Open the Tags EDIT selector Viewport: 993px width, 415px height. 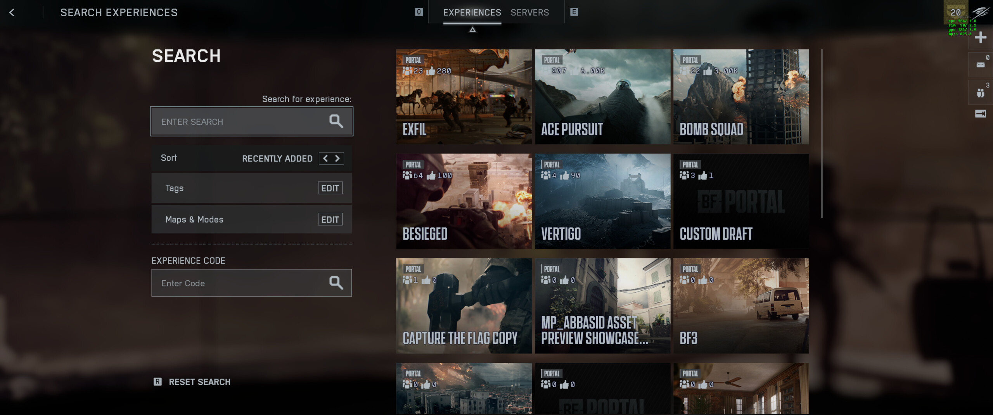(x=330, y=188)
